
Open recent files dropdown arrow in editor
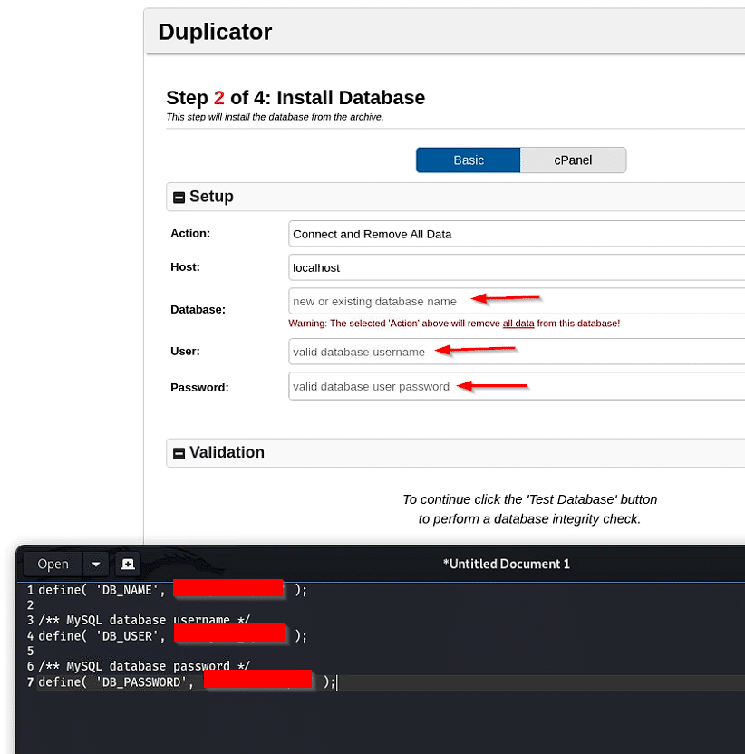(96, 564)
